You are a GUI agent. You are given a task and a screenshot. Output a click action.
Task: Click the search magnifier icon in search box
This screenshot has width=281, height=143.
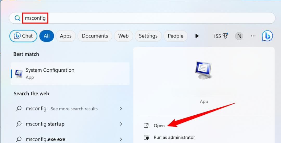click(17, 18)
